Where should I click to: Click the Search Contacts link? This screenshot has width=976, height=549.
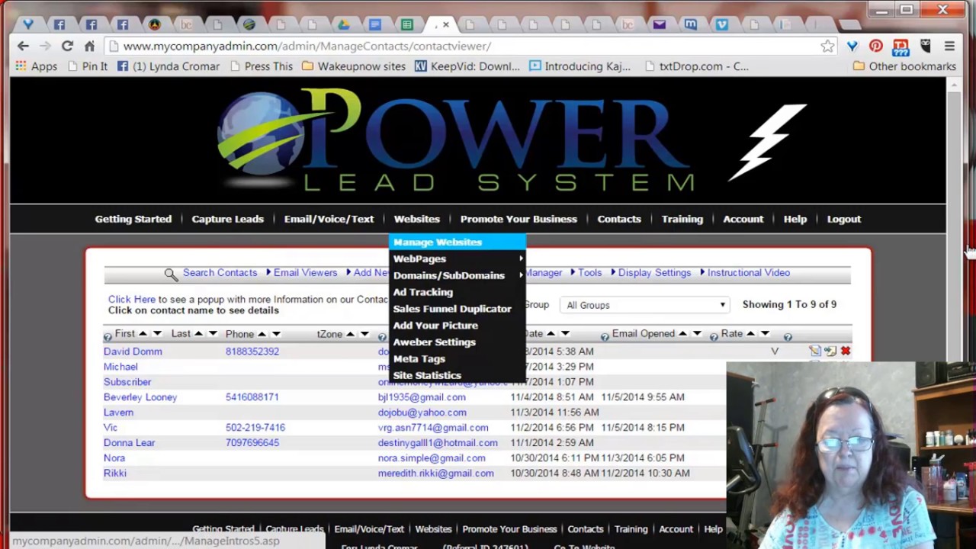point(220,272)
